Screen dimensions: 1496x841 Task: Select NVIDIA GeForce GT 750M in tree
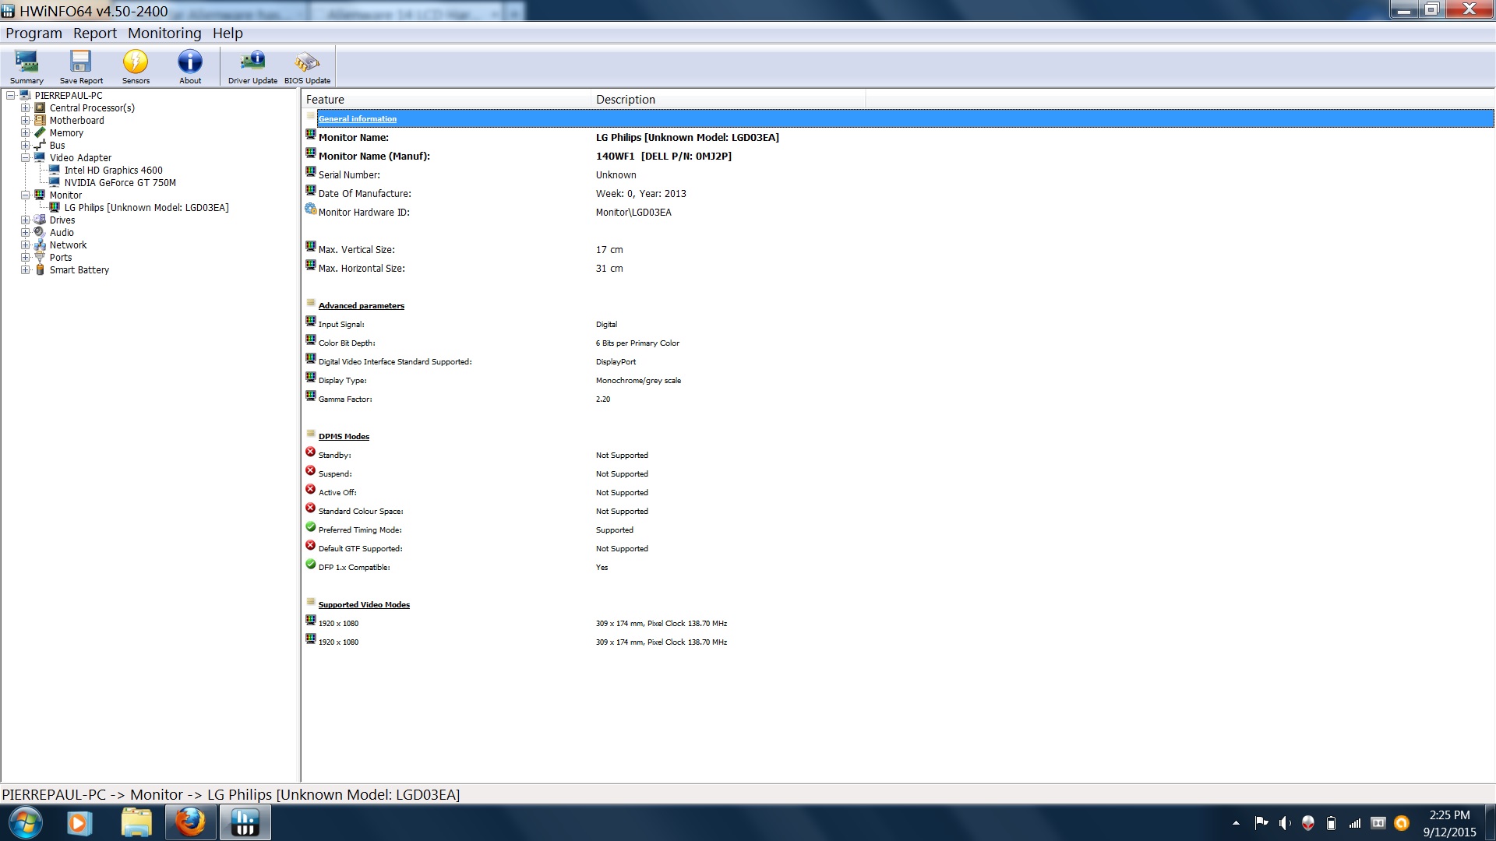[x=120, y=183]
